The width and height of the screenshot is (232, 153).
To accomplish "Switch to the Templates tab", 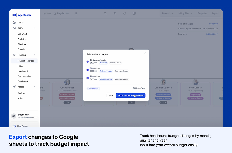I will [202, 14].
